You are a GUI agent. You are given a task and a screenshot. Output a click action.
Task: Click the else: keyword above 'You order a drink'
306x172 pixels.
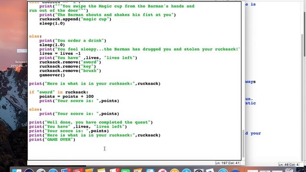35,36
